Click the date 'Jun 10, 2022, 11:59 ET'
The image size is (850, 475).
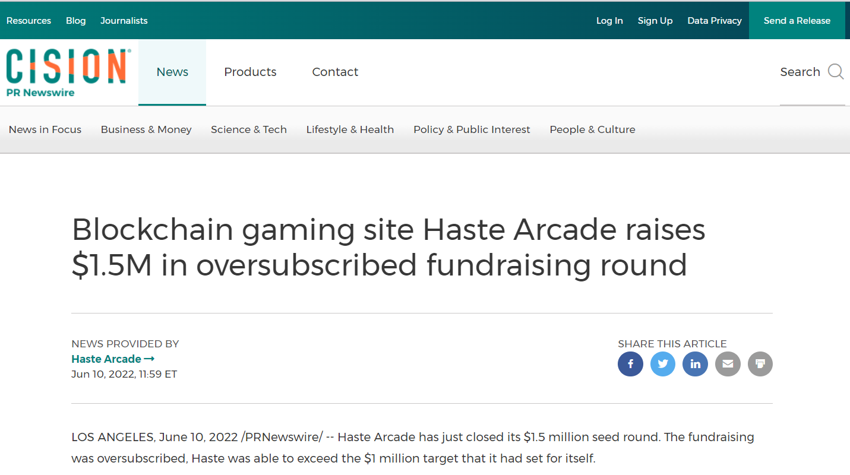click(x=124, y=374)
